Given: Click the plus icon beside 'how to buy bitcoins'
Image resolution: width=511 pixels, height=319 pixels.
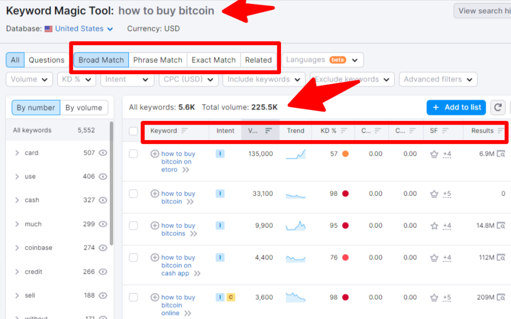Looking at the screenshot, I should pyautogui.click(x=154, y=225).
